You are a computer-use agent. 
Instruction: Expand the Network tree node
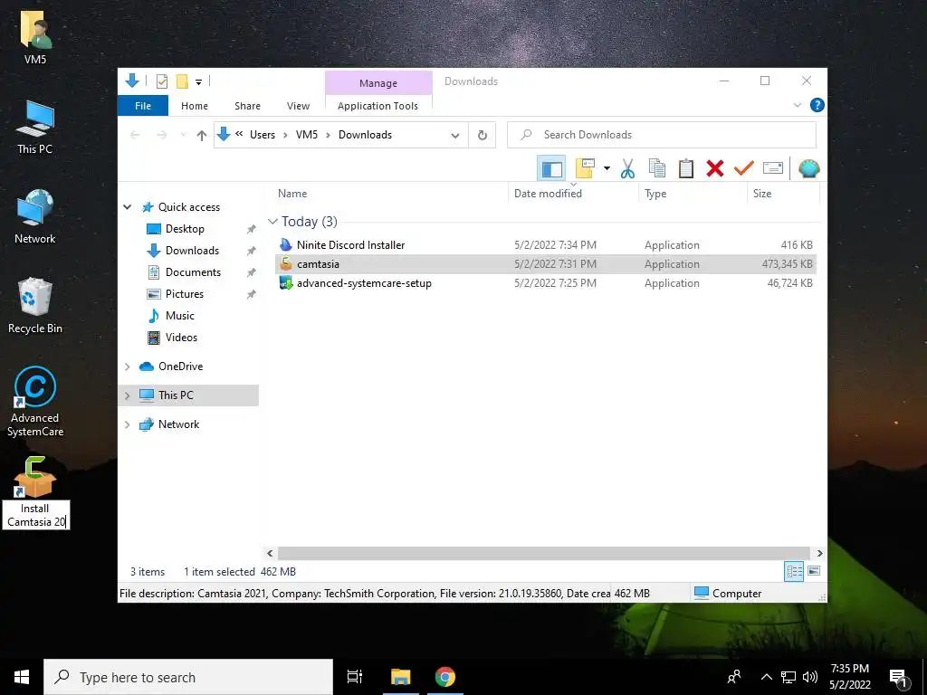[x=127, y=424]
